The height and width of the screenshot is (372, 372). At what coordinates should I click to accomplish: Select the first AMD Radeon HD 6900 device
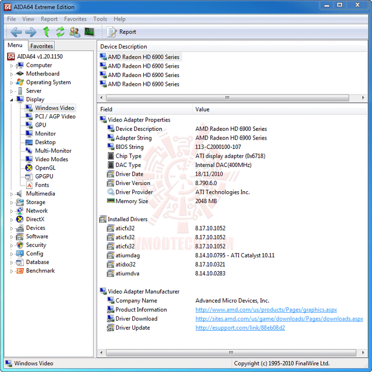point(140,57)
